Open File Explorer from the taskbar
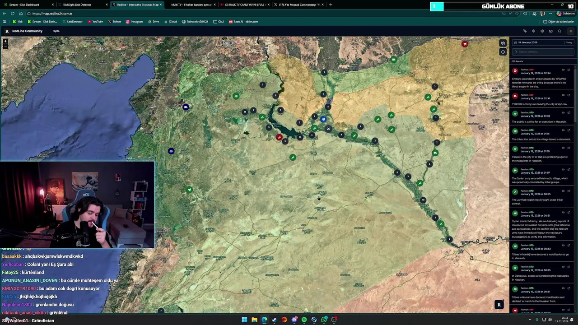 coord(254,320)
